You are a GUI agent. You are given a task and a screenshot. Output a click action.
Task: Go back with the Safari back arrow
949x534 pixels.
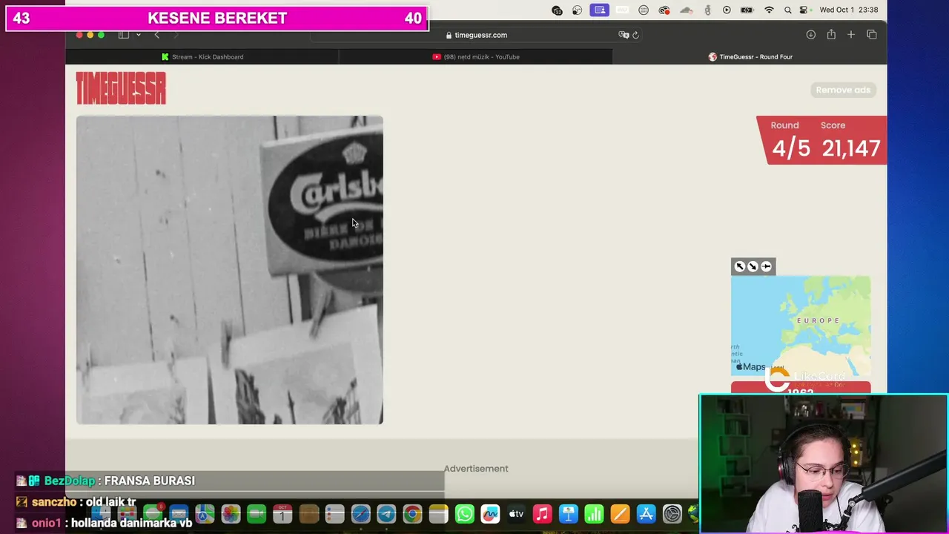point(156,35)
